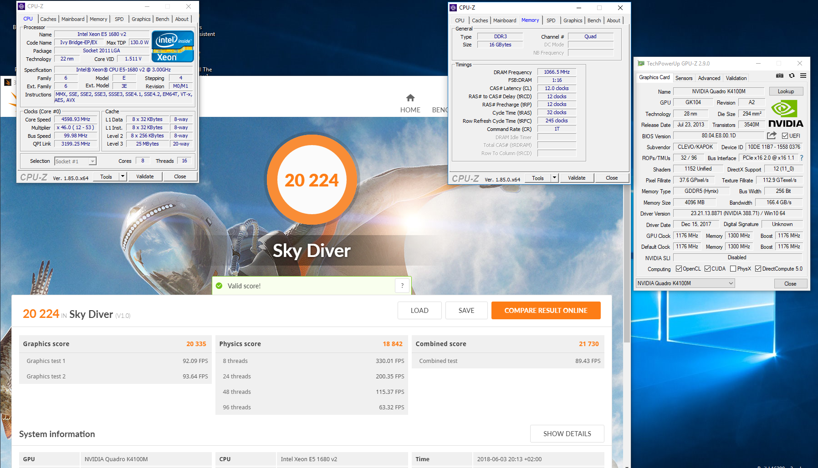Switch to Bench tab in left CPU-Z window
This screenshot has height=468, width=818.
(x=162, y=19)
